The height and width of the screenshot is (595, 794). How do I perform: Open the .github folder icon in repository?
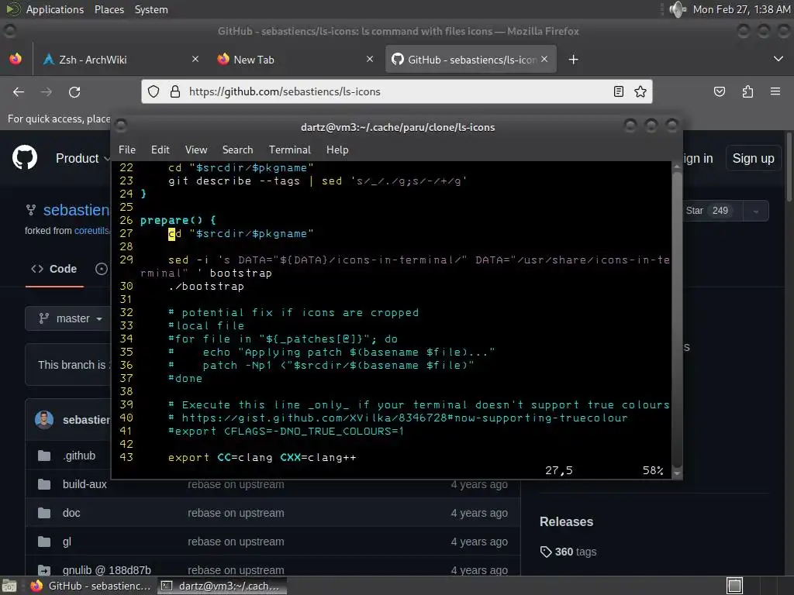44,456
